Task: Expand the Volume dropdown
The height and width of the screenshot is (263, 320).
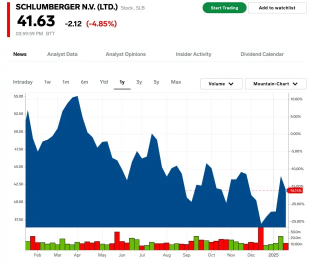Action: point(221,84)
